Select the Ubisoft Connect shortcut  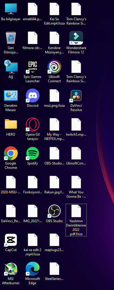click(x=54, y=71)
